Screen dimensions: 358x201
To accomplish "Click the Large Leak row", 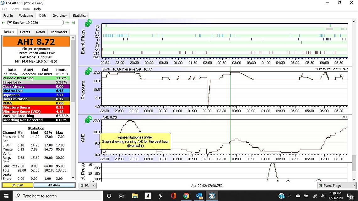I will coord(36,82).
